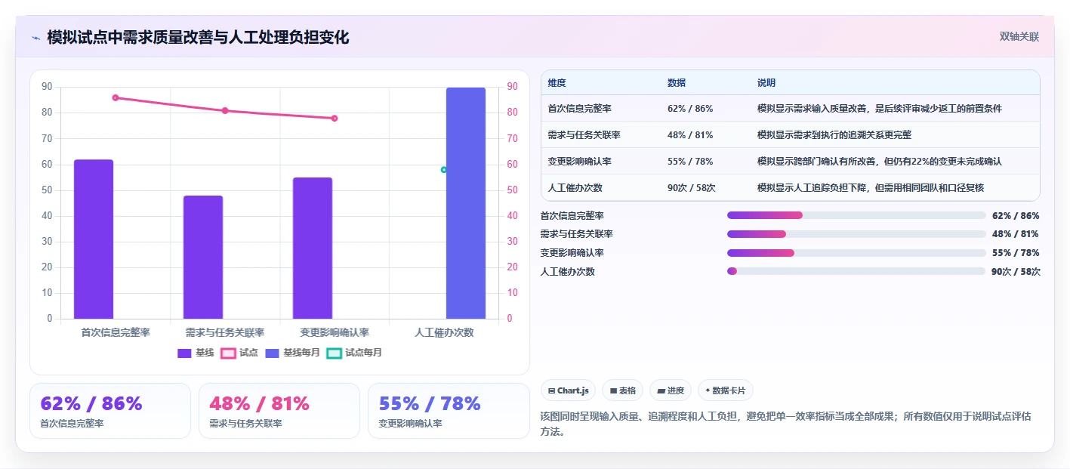
Task: Click the card title 模拟试点中需求质量改善与人工处理负担变化
Action: point(198,38)
